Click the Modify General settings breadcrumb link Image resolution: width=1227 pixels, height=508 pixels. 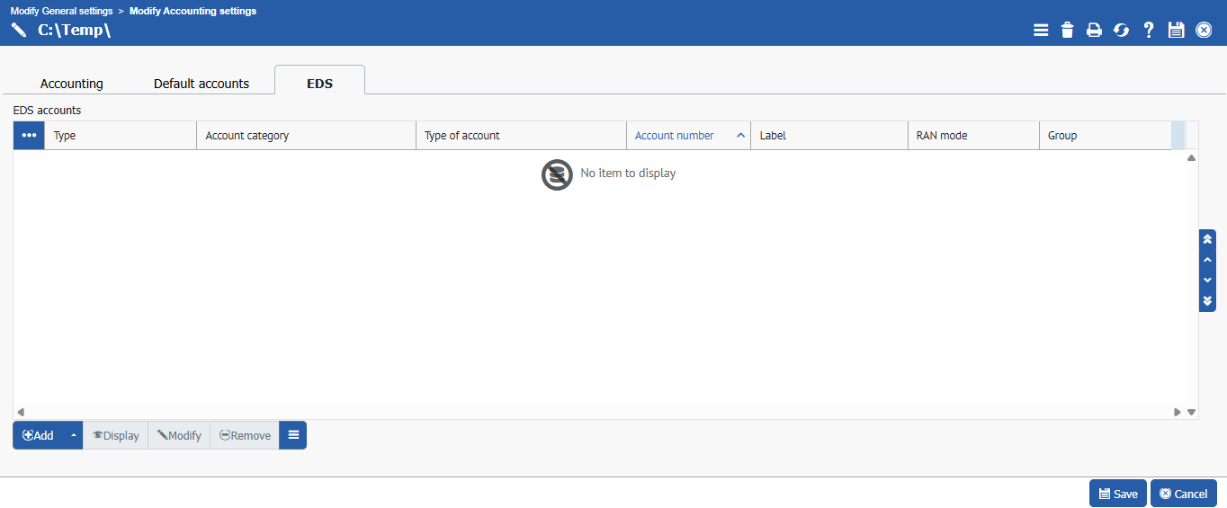tap(61, 11)
